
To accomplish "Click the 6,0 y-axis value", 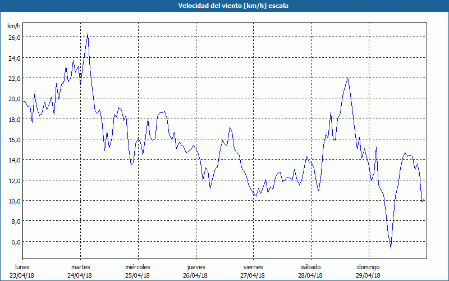I will (16, 242).
